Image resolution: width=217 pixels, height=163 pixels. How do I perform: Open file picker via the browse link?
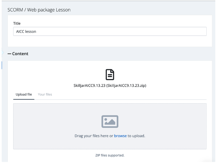coord(120,136)
